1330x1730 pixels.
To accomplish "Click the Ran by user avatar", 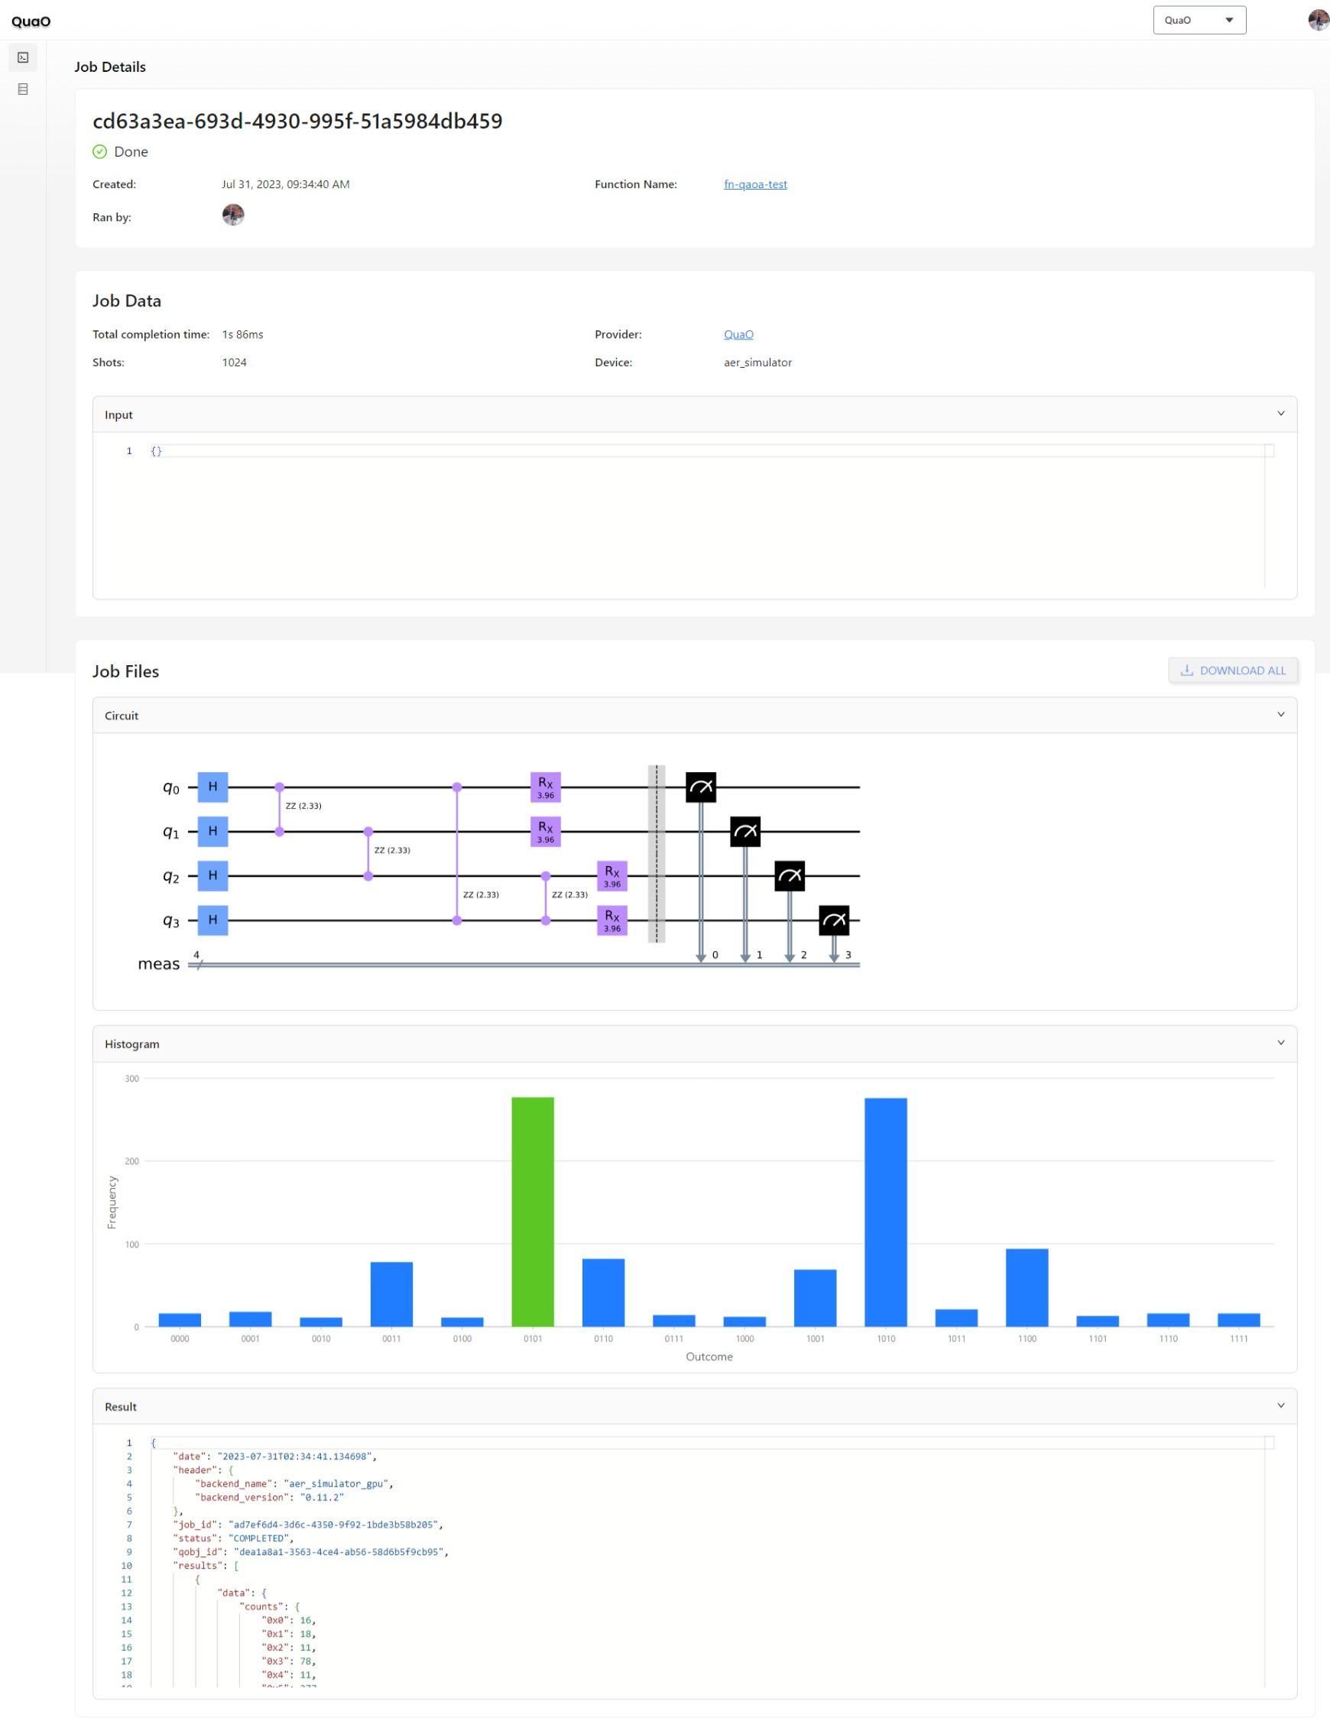I will (232, 215).
